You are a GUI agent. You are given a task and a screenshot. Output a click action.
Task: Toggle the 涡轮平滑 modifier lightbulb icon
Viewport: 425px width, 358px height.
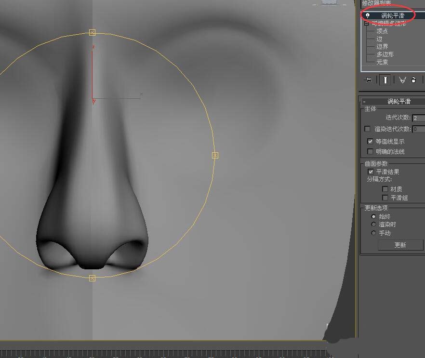(x=368, y=16)
